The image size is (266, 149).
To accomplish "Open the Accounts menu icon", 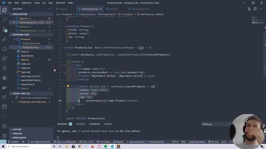I will point(5,126).
